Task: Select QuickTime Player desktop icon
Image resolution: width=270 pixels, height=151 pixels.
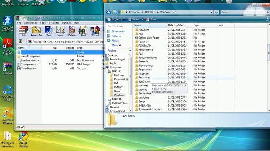Action: pyautogui.click(x=8, y=93)
